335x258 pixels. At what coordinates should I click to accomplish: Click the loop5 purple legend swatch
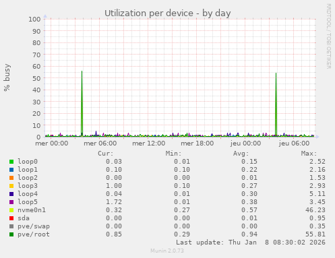pos(11,202)
